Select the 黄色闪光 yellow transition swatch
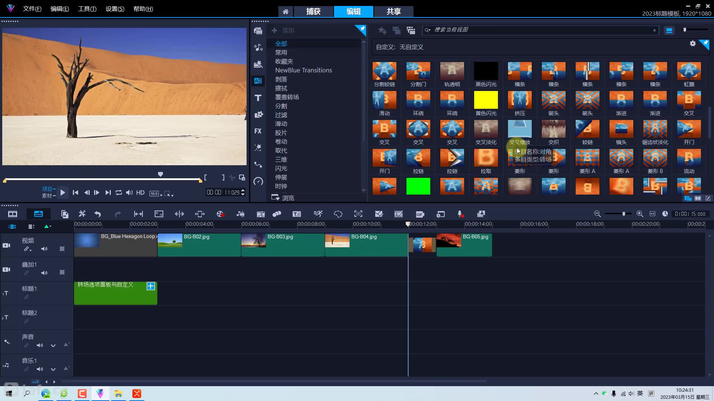The height and width of the screenshot is (401, 714). coord(486,100)
